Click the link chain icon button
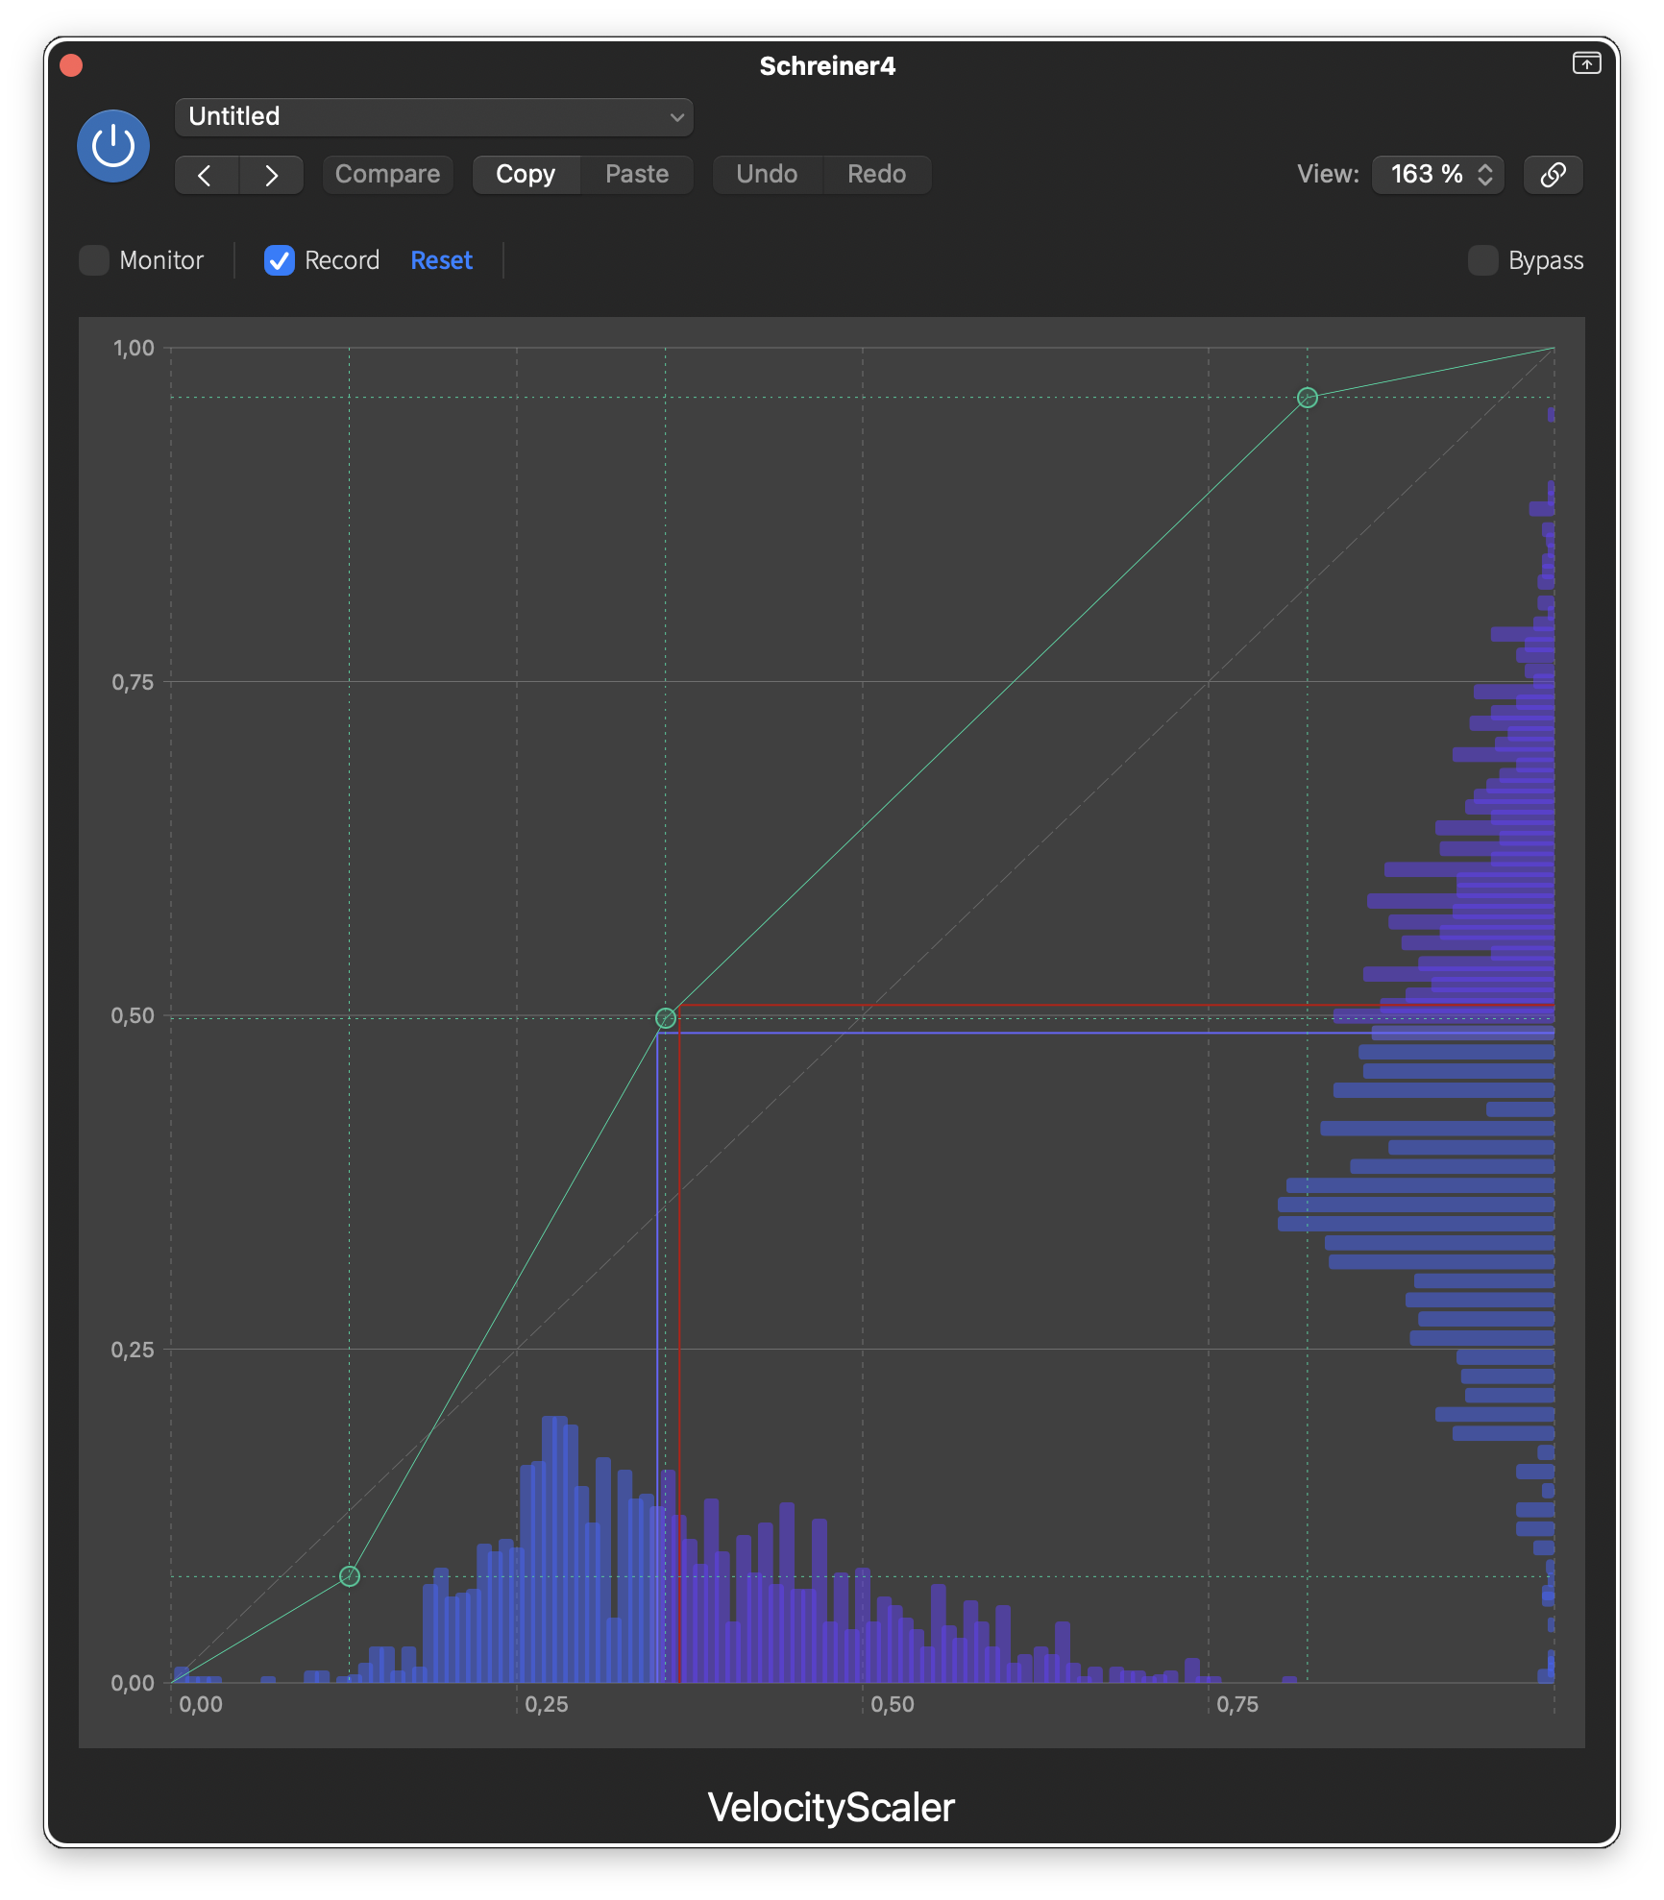 [1553, 175]
